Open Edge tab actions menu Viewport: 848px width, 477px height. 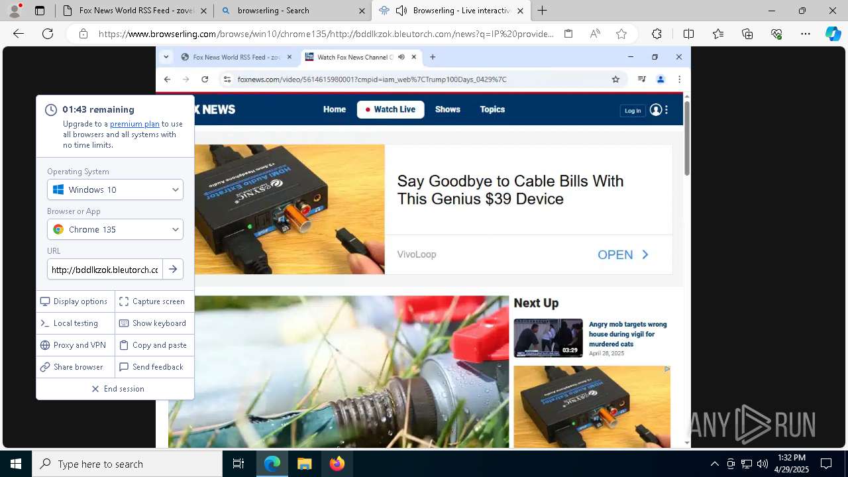click(40, 11)
